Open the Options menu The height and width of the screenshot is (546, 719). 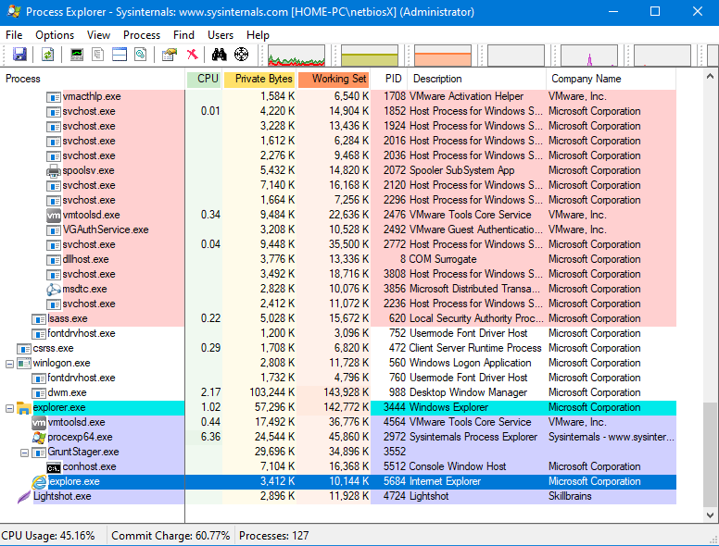click(x=55, y=35)
